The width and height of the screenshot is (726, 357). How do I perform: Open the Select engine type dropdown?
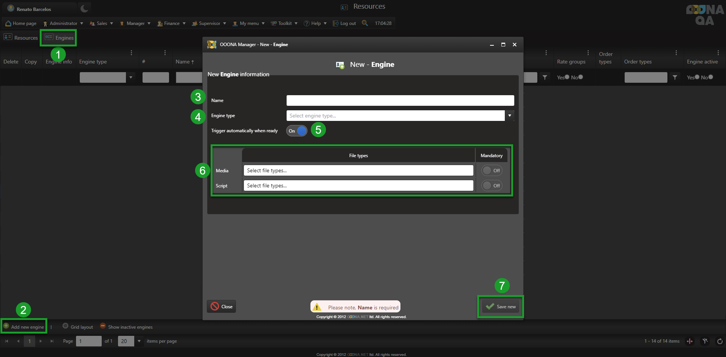coord(509,116)
